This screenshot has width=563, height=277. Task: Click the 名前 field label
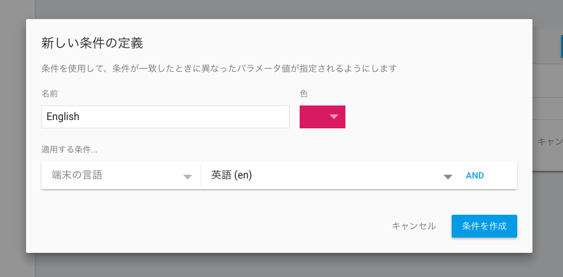coord(50,93)
